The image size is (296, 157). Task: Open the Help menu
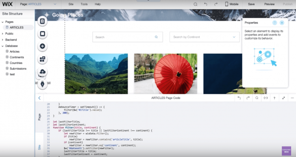(98, 4)
